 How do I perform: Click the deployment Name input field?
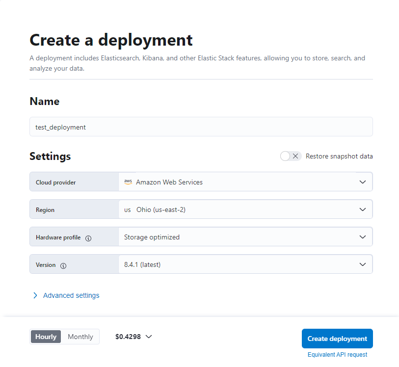201,127
